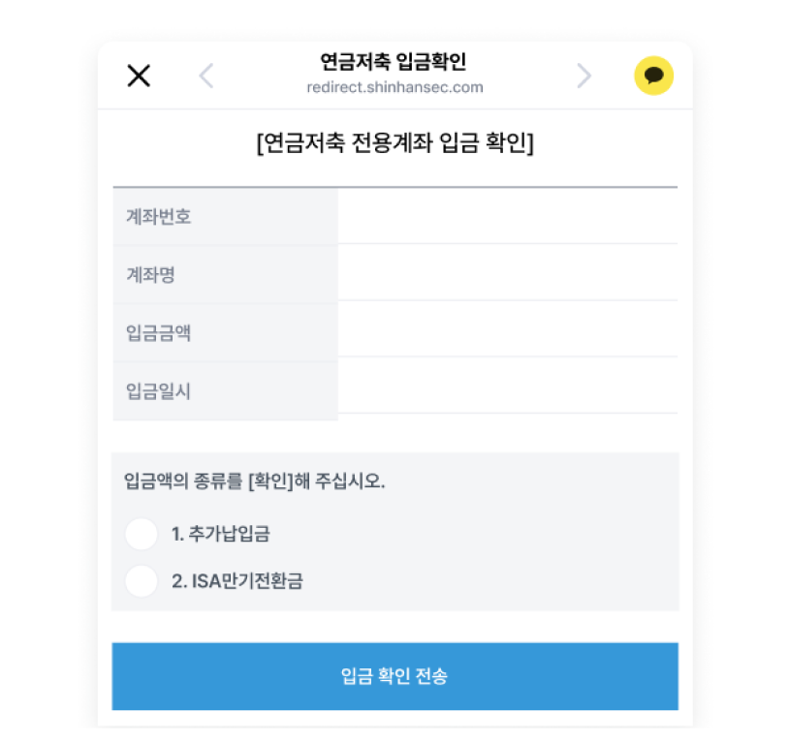This screenshot has height=744, width=789.
Task: Click the 계좌번호 row label
Action: coord(159,217)
